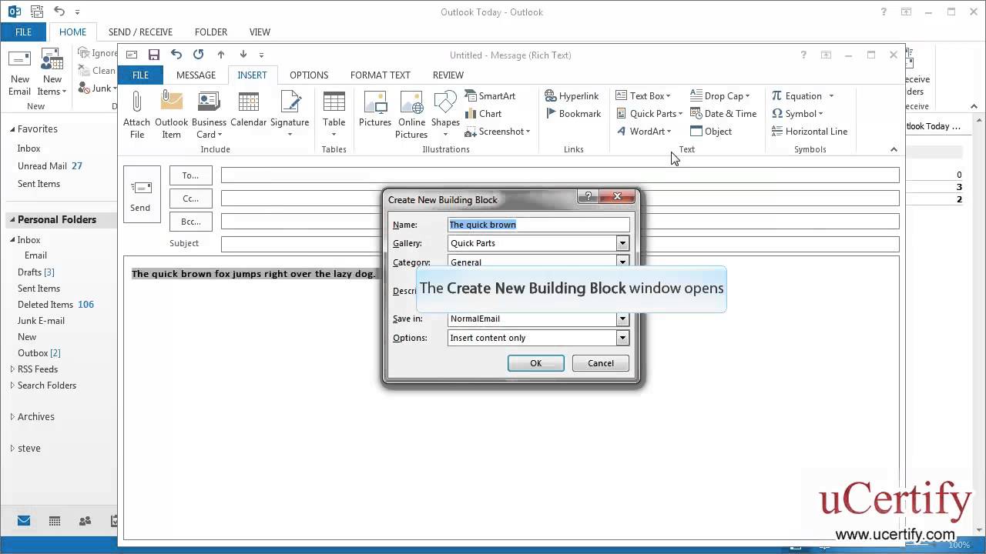Screen dimensions: 986x554
Task: Click the To... button
Action: pyautogui.click(x=190, y=175)
